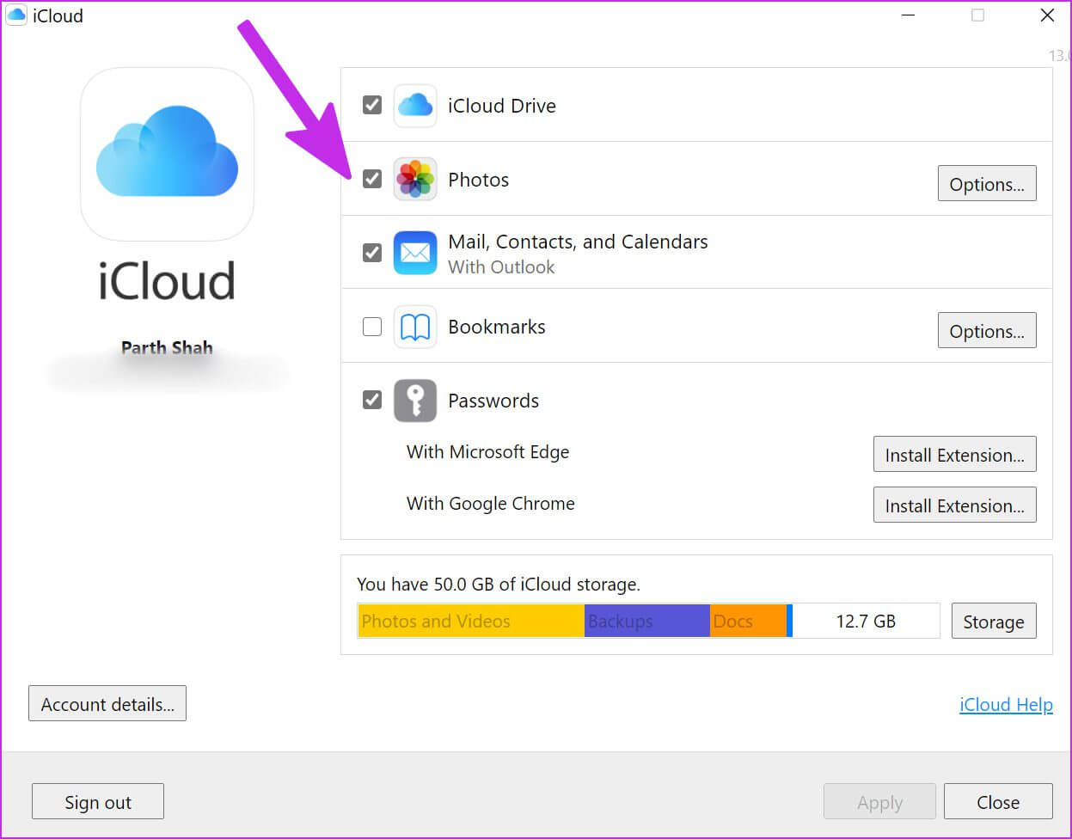The height and width of the screenshot is (839, 1072).
Task: Click Photos and Videos storage segment
Action: point(471,621)
